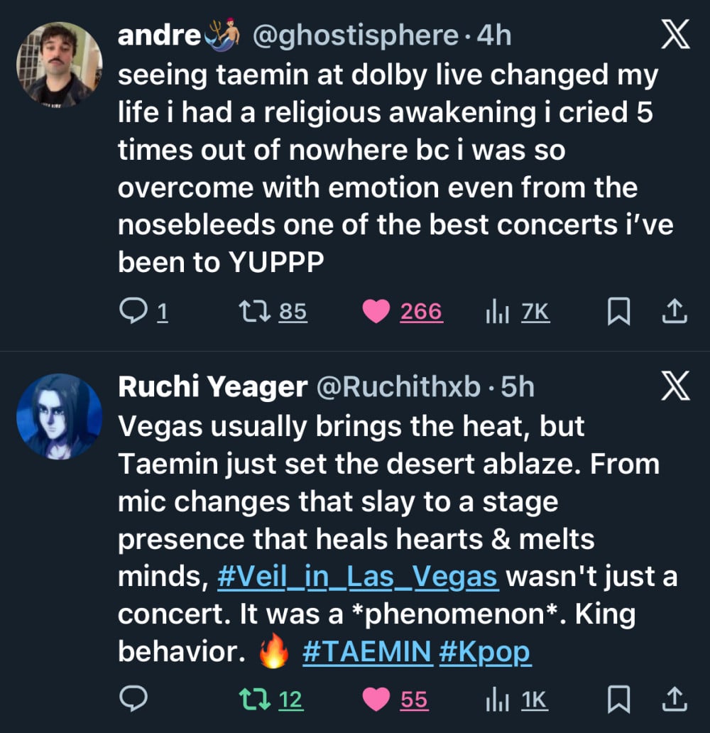Share andre's tweet via share icon

(x=675, y=312)
